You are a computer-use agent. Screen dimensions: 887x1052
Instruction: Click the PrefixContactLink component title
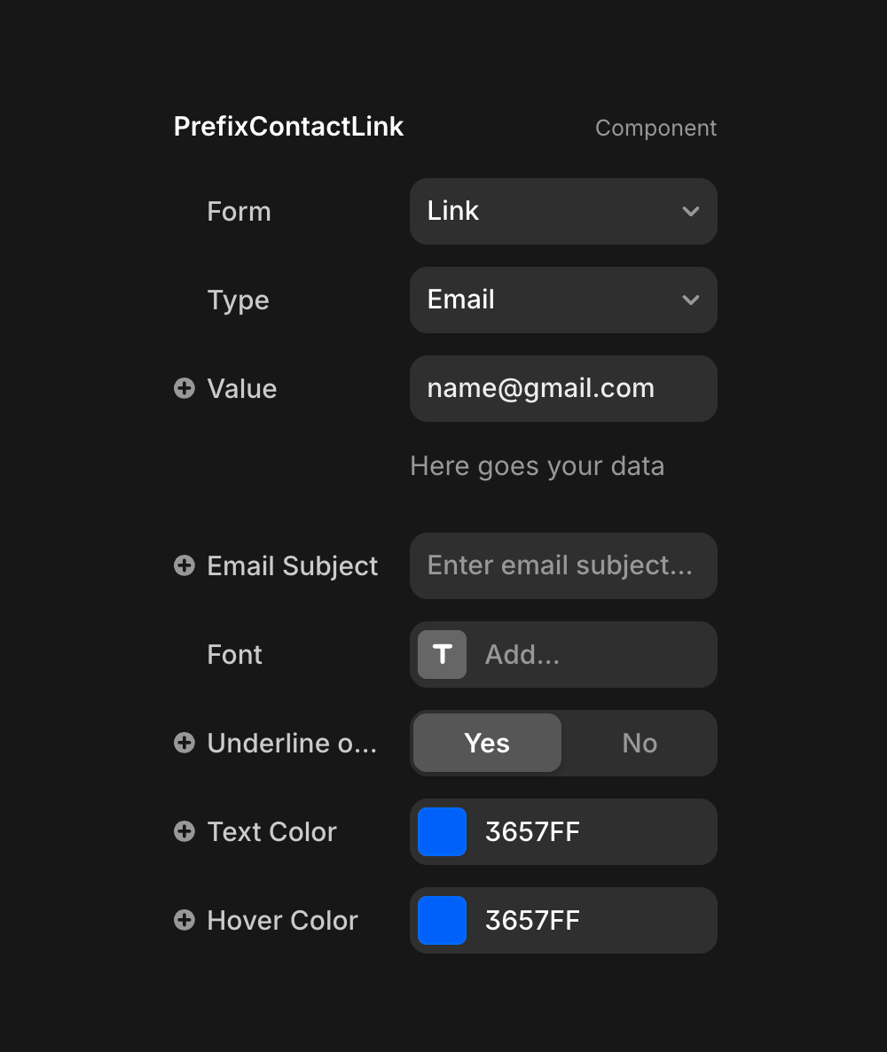[x=289, y=127]
